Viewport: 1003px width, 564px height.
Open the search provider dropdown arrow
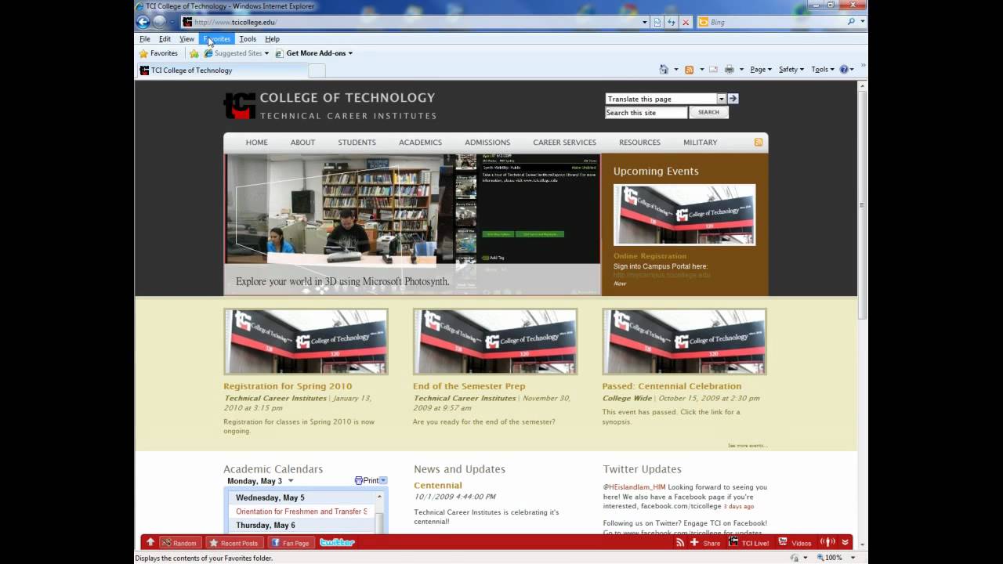[x=863, y=22]
